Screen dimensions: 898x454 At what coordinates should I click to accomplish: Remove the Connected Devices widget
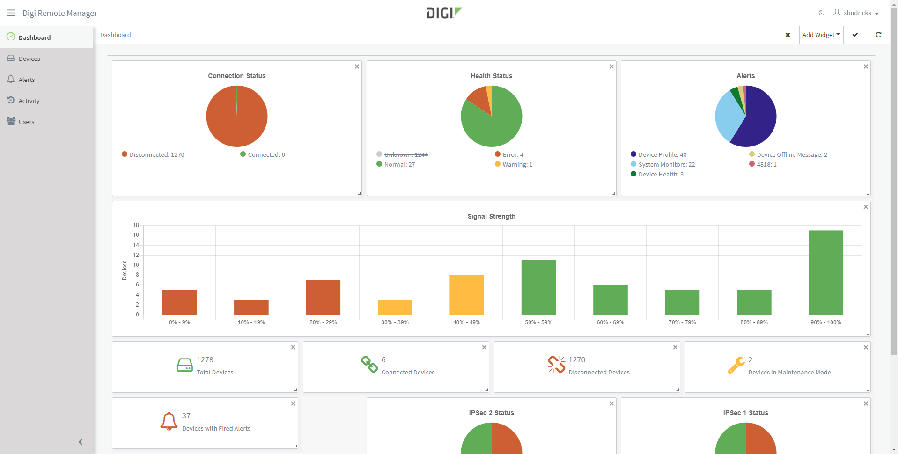(484, 347)
